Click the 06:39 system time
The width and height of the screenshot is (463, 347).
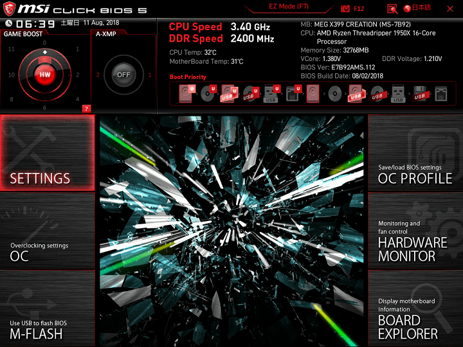35,24
